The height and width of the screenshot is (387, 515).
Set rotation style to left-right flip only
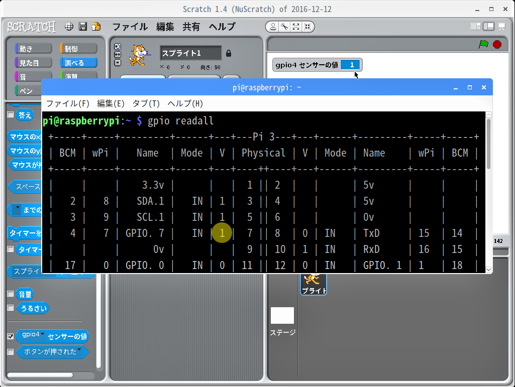[x=118, y=55]
